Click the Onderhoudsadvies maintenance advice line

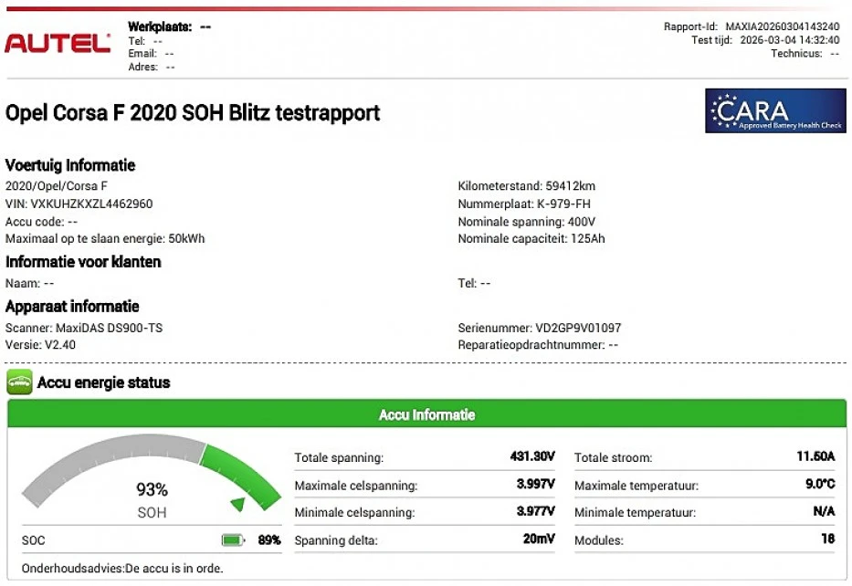122,569
